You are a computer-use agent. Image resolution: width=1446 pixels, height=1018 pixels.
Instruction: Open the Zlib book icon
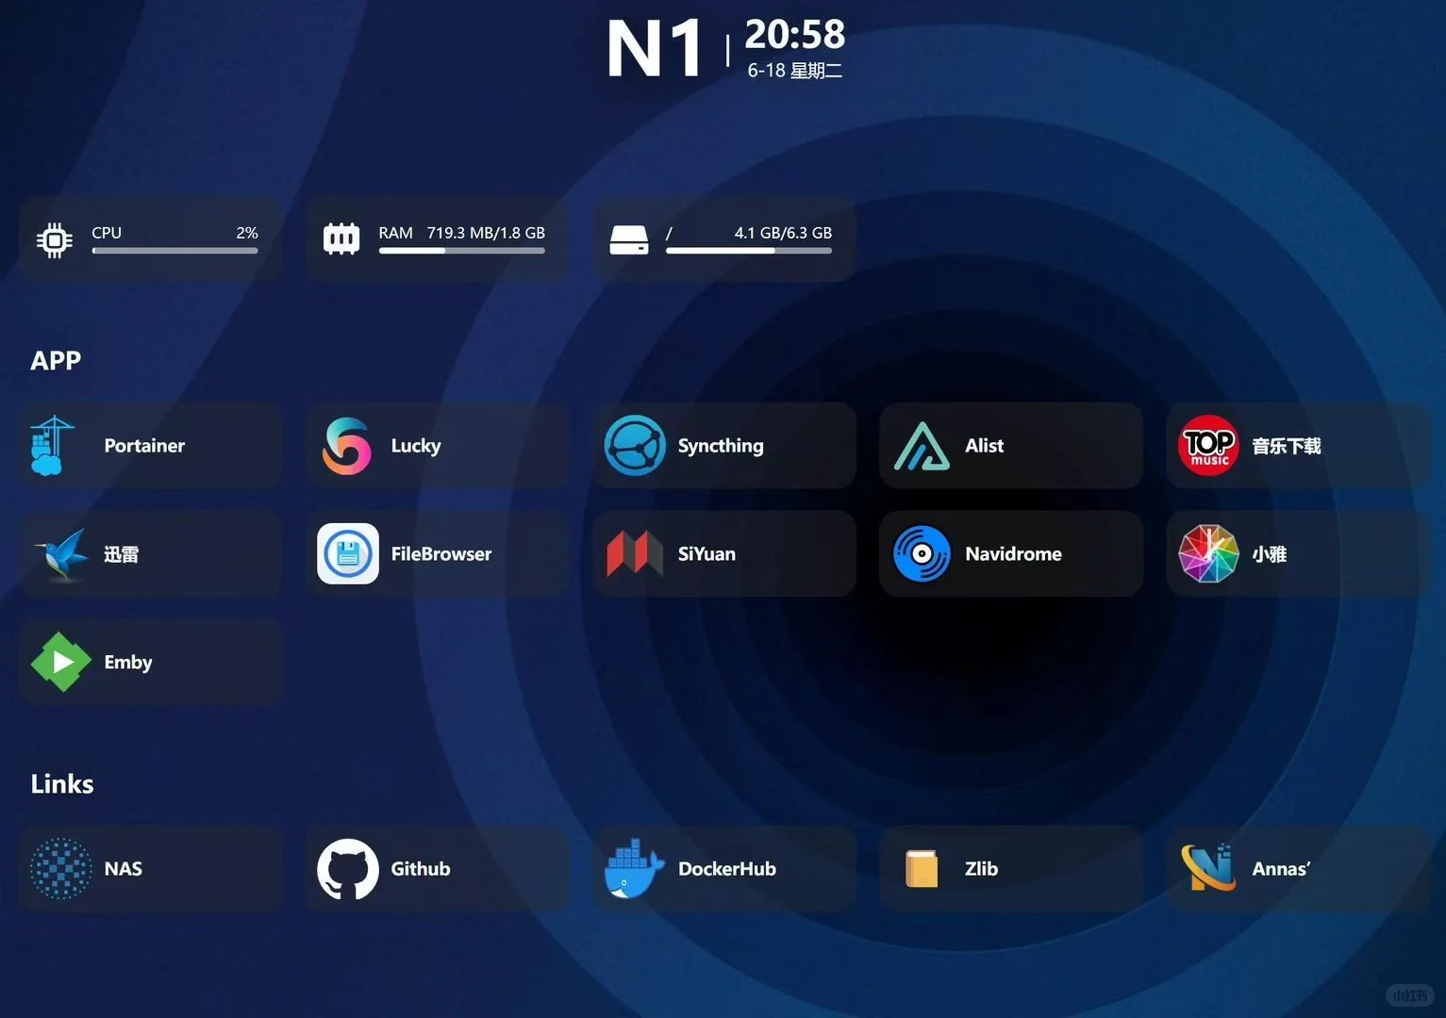[x=922, y=869]
